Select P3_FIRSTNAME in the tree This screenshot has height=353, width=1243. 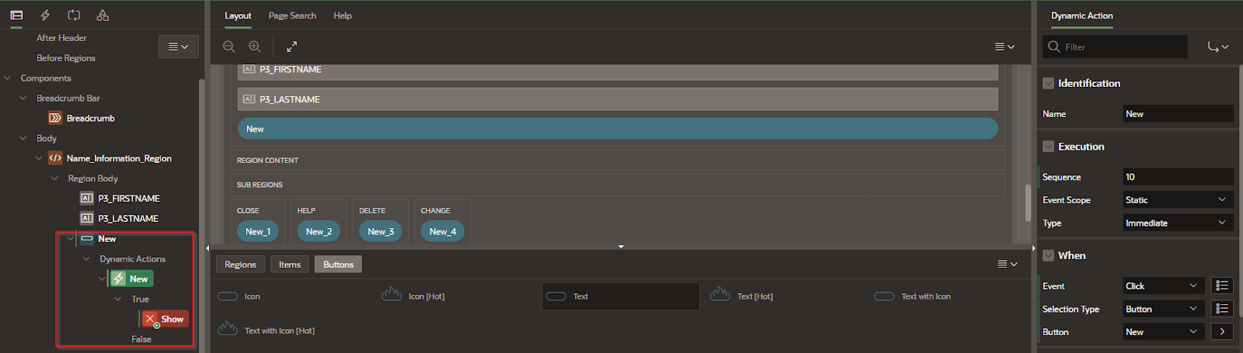point(120,199)
